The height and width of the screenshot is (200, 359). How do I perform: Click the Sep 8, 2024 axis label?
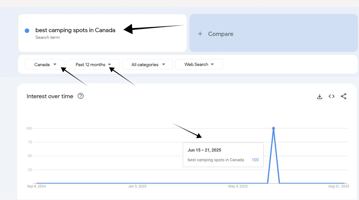point(36,186)
